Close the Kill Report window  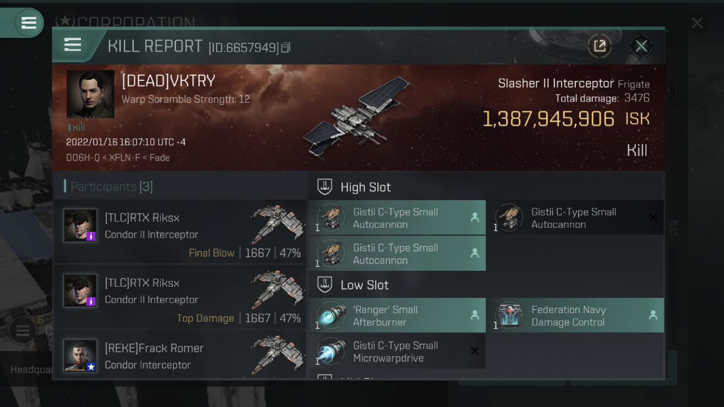641,46
